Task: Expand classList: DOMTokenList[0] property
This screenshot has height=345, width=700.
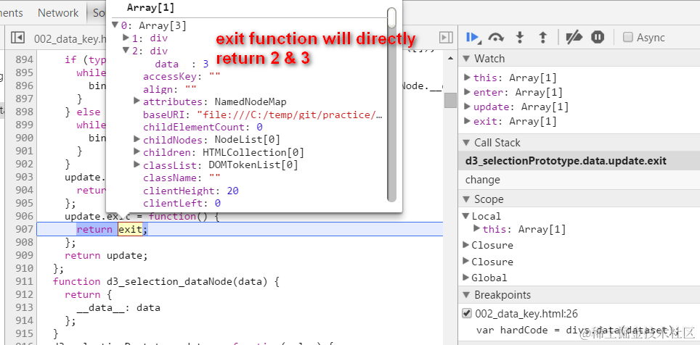Action: pyautogui.click(x=137, y=165)
